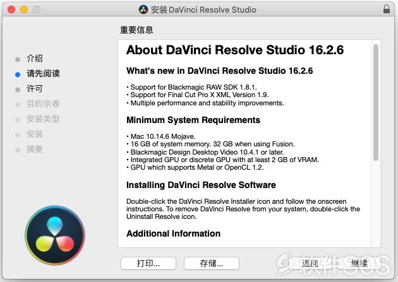Select the 安装 step in sidebar

click(35, 134)
